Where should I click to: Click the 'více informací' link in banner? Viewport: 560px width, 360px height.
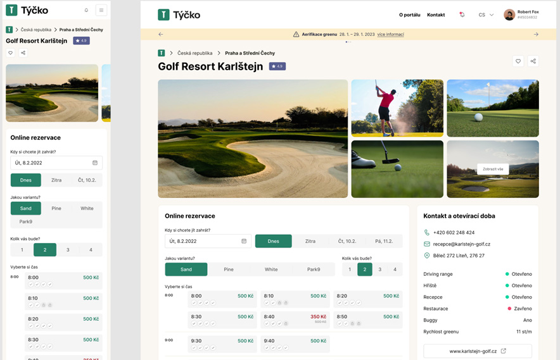point(390,34)
